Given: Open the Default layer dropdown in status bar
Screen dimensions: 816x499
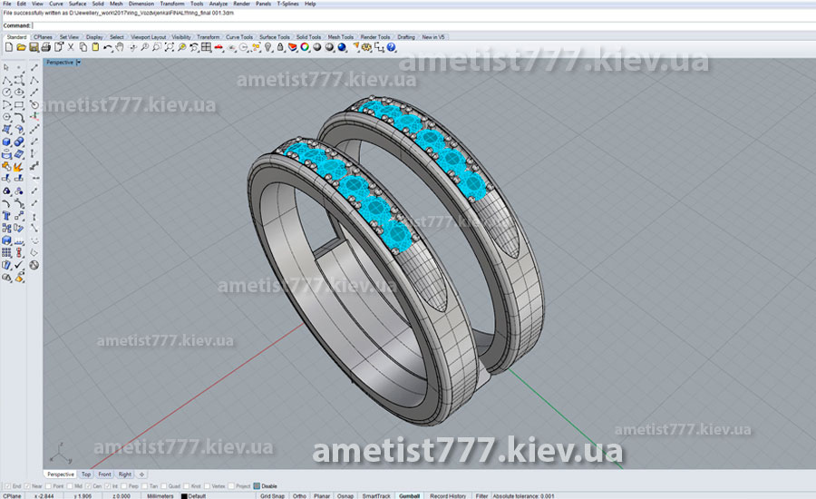Looking at the screenshot, I should point(198,496).
